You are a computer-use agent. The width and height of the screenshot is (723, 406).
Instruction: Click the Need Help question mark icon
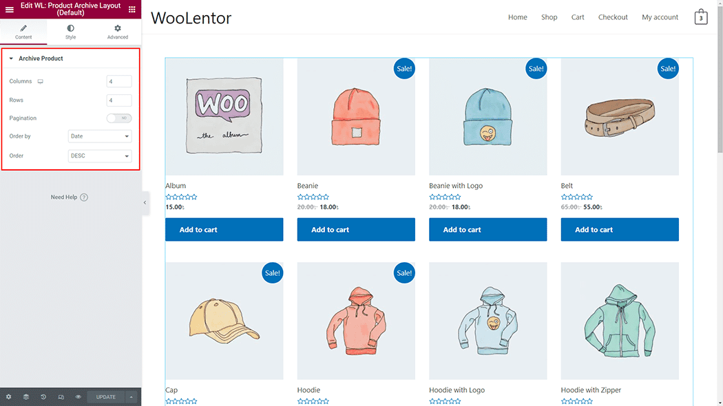(x=84, y=197)
